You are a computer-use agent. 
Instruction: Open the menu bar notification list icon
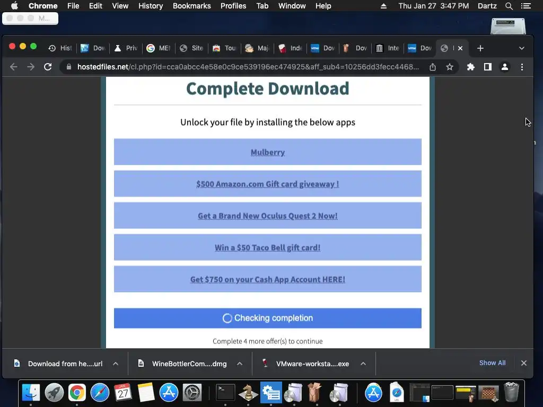526,6
